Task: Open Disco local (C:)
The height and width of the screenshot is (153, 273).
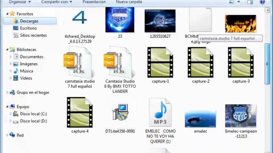Action: click(33, 114)
